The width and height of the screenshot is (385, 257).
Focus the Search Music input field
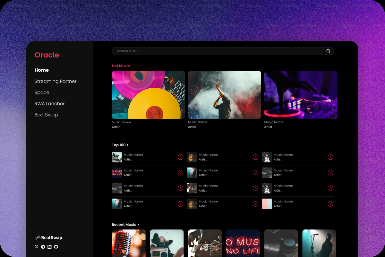[x=218, y=51]
